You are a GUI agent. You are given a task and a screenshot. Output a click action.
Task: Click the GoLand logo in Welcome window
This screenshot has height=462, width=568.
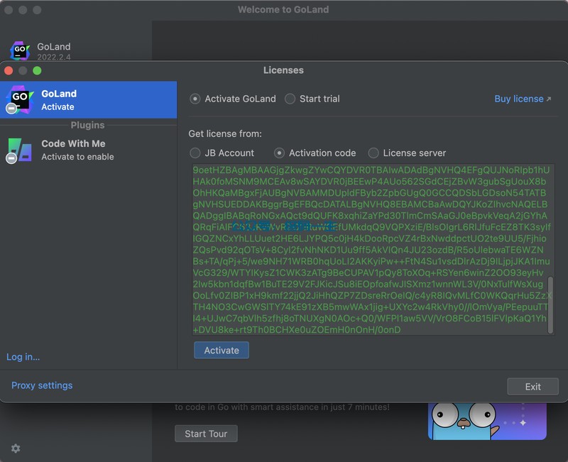tap(20, 51)
